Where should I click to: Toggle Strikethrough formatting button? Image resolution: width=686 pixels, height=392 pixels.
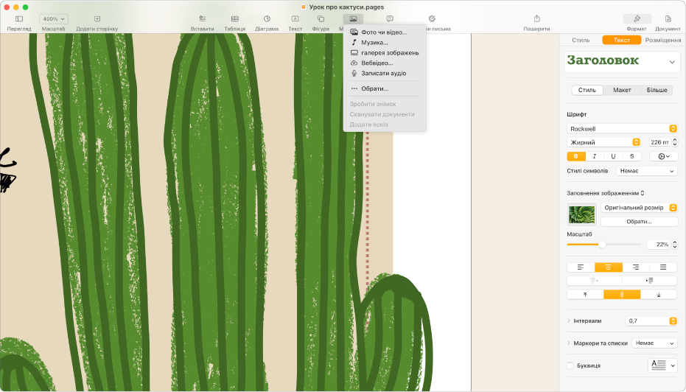631,156
